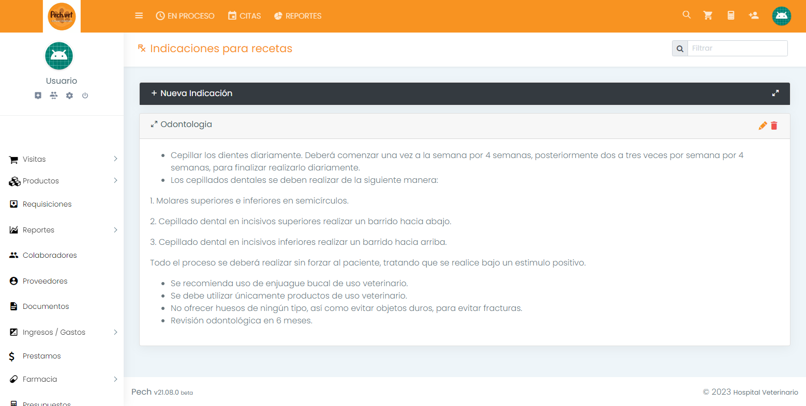This screenshot has width=806, height=406.
Task: Open REPORTES from the top bar
Action: tap(297, 16)
